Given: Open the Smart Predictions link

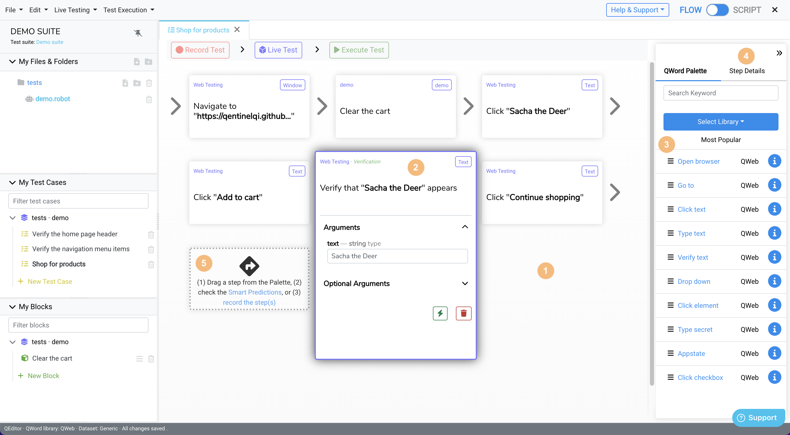Looking at the screenshot, I should (255, 292).
